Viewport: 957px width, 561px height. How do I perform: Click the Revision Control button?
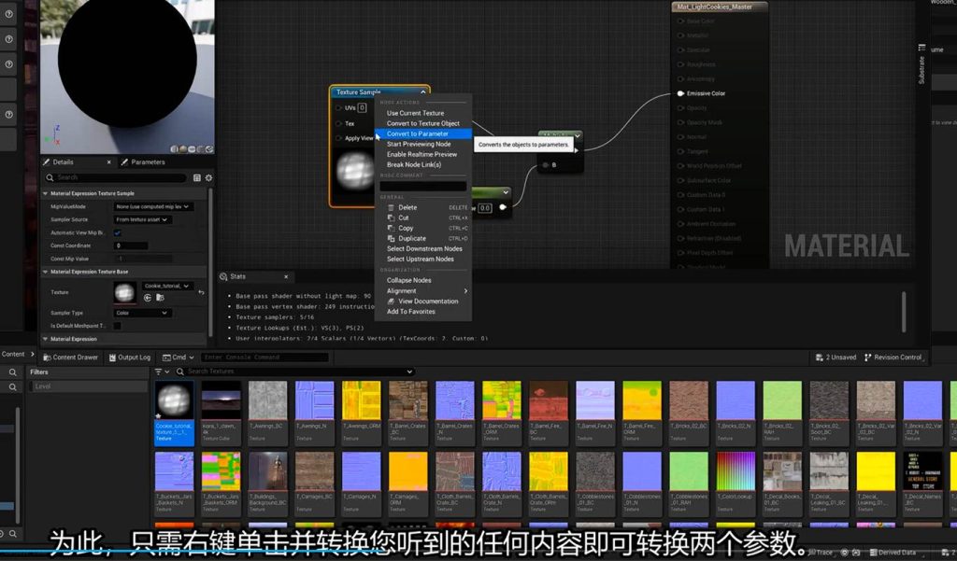pyautogui.click(x=893, y=358)
